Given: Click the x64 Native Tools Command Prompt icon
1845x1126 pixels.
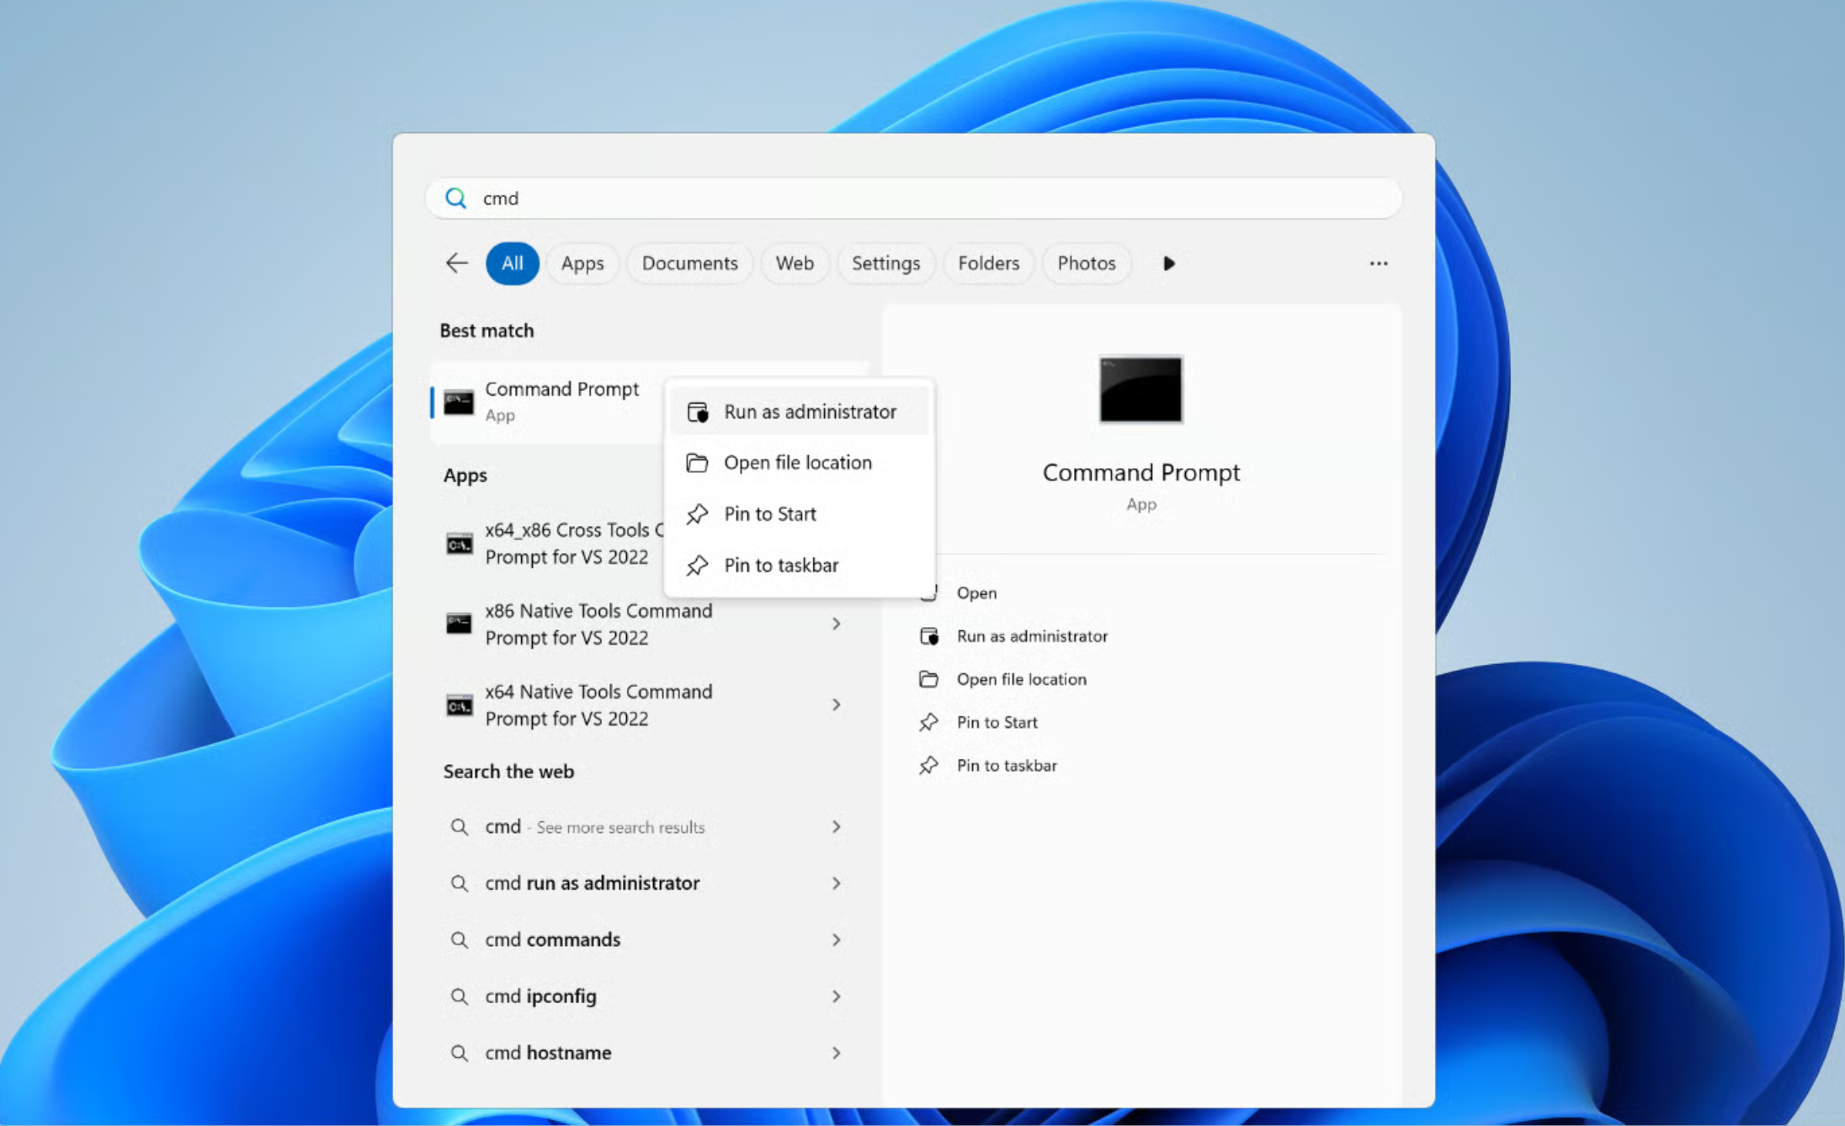Looking at the screenshot, I should (x=459, y=705).
